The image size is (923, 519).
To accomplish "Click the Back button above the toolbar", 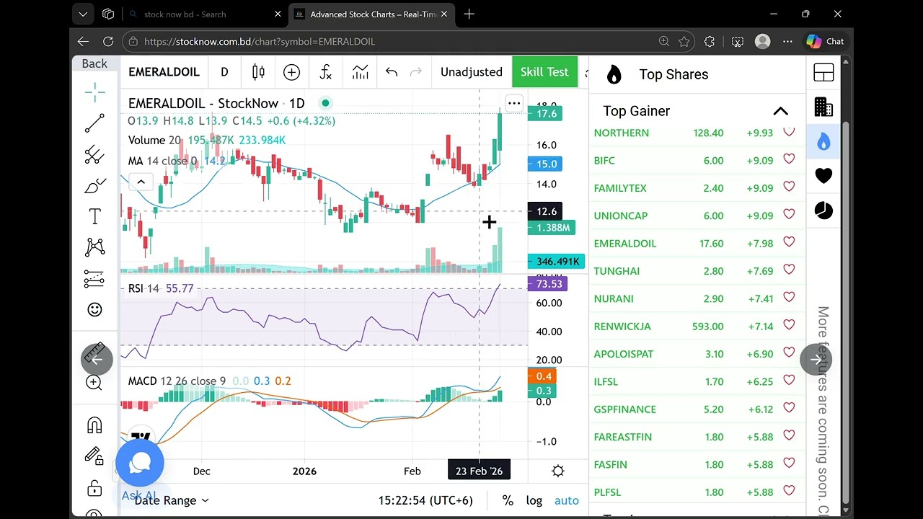I will [94, 63].
